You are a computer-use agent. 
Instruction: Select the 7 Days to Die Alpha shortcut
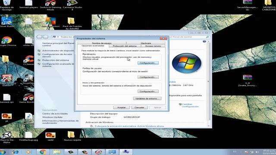[x=7, y=137]
